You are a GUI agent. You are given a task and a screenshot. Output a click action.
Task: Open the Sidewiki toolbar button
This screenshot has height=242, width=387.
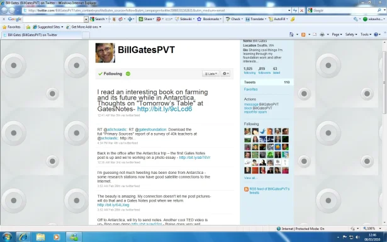pos(184,19)
